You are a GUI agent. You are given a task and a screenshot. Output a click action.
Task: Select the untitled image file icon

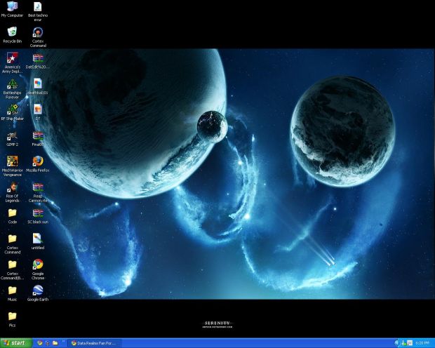point(38,241)
